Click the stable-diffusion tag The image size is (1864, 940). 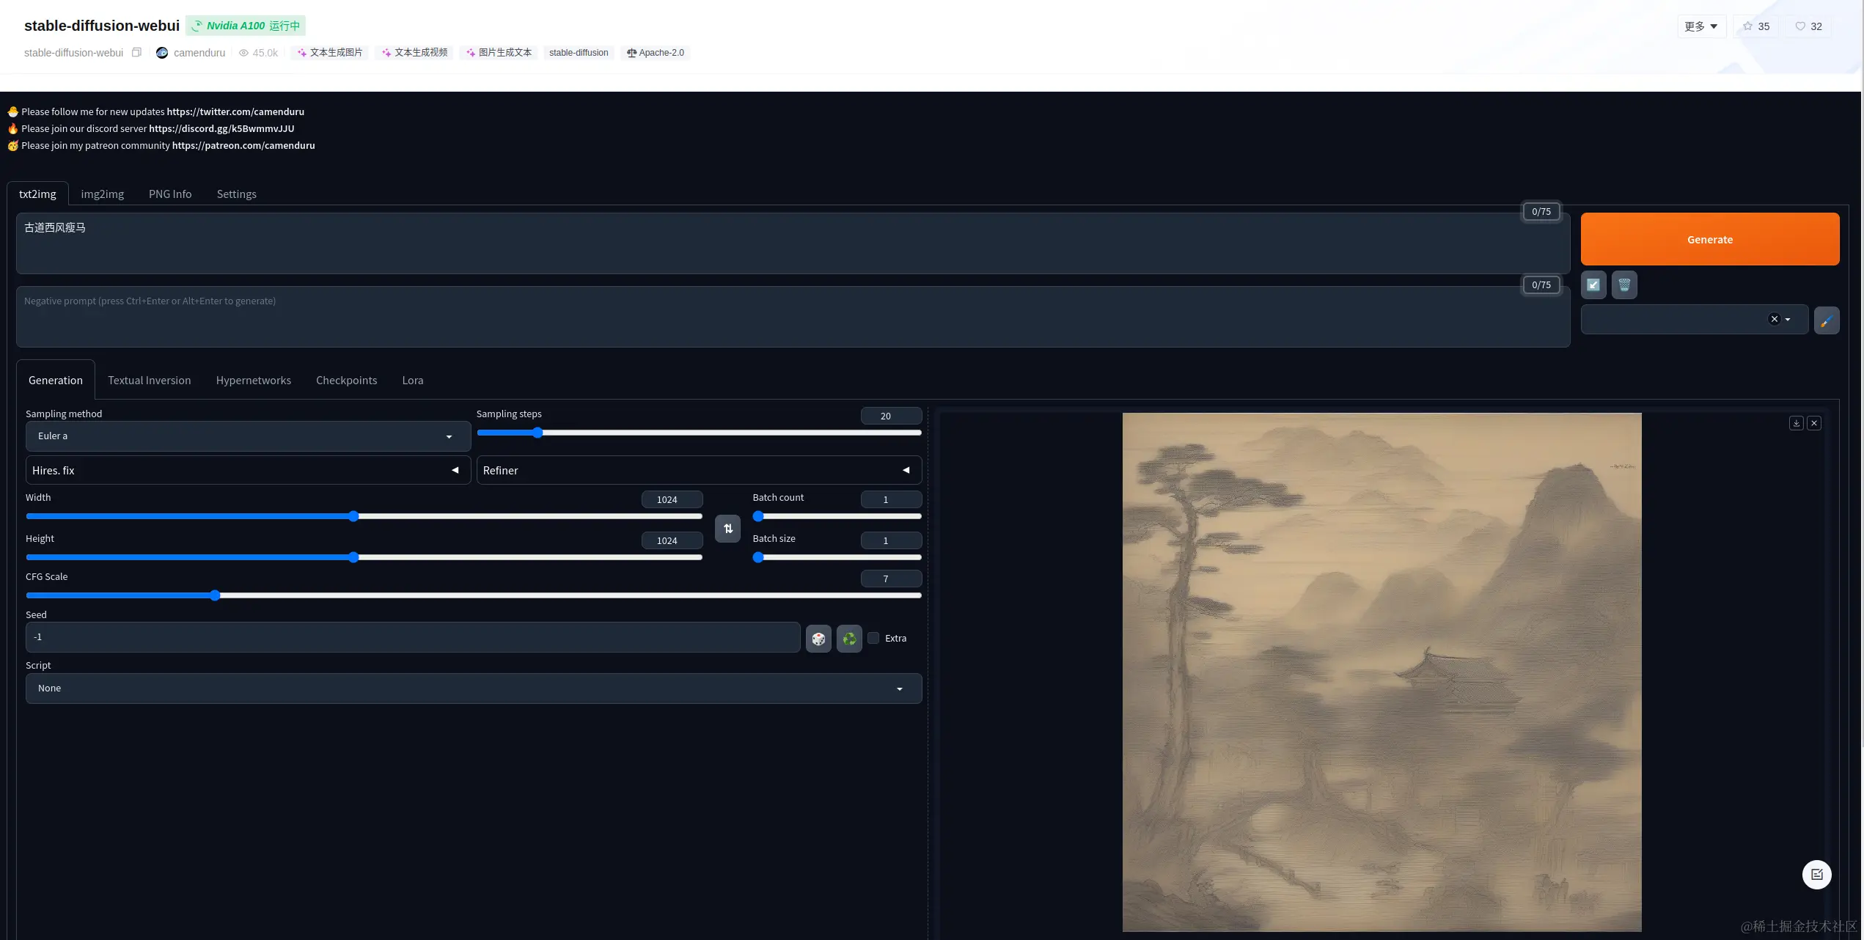pyautogui.click(x=579, y=53)
